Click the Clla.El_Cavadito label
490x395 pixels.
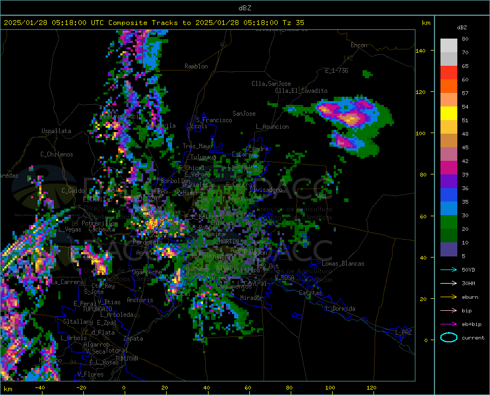(x=301, y=91)
